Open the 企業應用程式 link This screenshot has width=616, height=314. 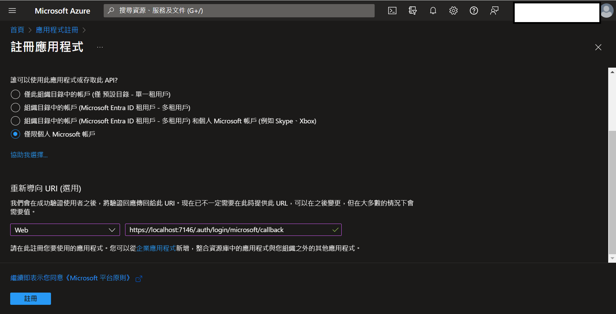pyautogui.click(x=156, y=248)
